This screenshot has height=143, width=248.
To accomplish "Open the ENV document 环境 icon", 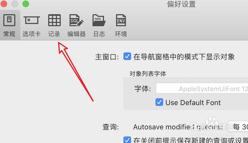I will (121, 20).
